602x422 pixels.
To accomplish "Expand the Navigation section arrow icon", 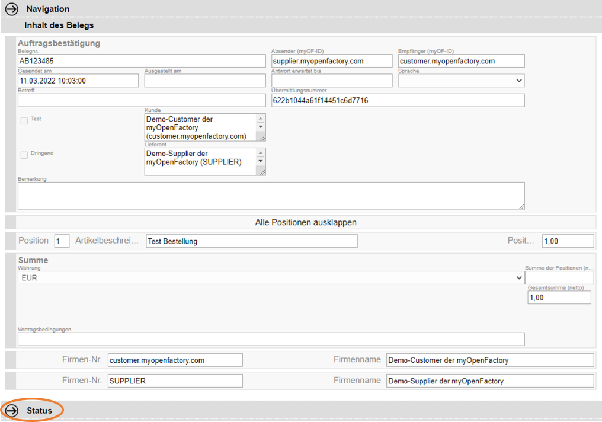I will click(x=11, y=9).
